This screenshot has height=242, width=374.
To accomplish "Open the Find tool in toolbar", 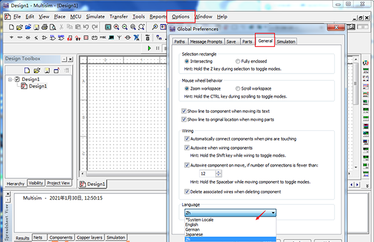I will (x=155, y=27).
